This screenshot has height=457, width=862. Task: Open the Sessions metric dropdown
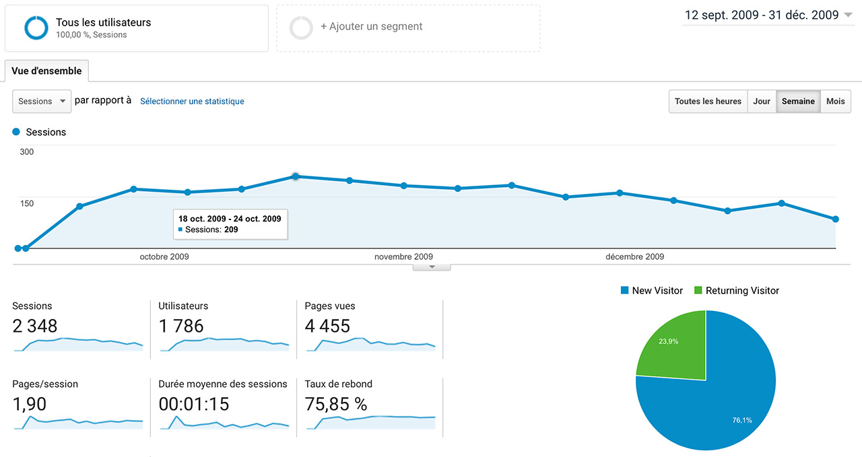click(x=42, y=101)
